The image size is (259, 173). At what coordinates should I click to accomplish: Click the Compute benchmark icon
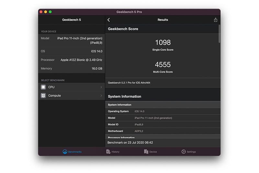click(43, 96)
